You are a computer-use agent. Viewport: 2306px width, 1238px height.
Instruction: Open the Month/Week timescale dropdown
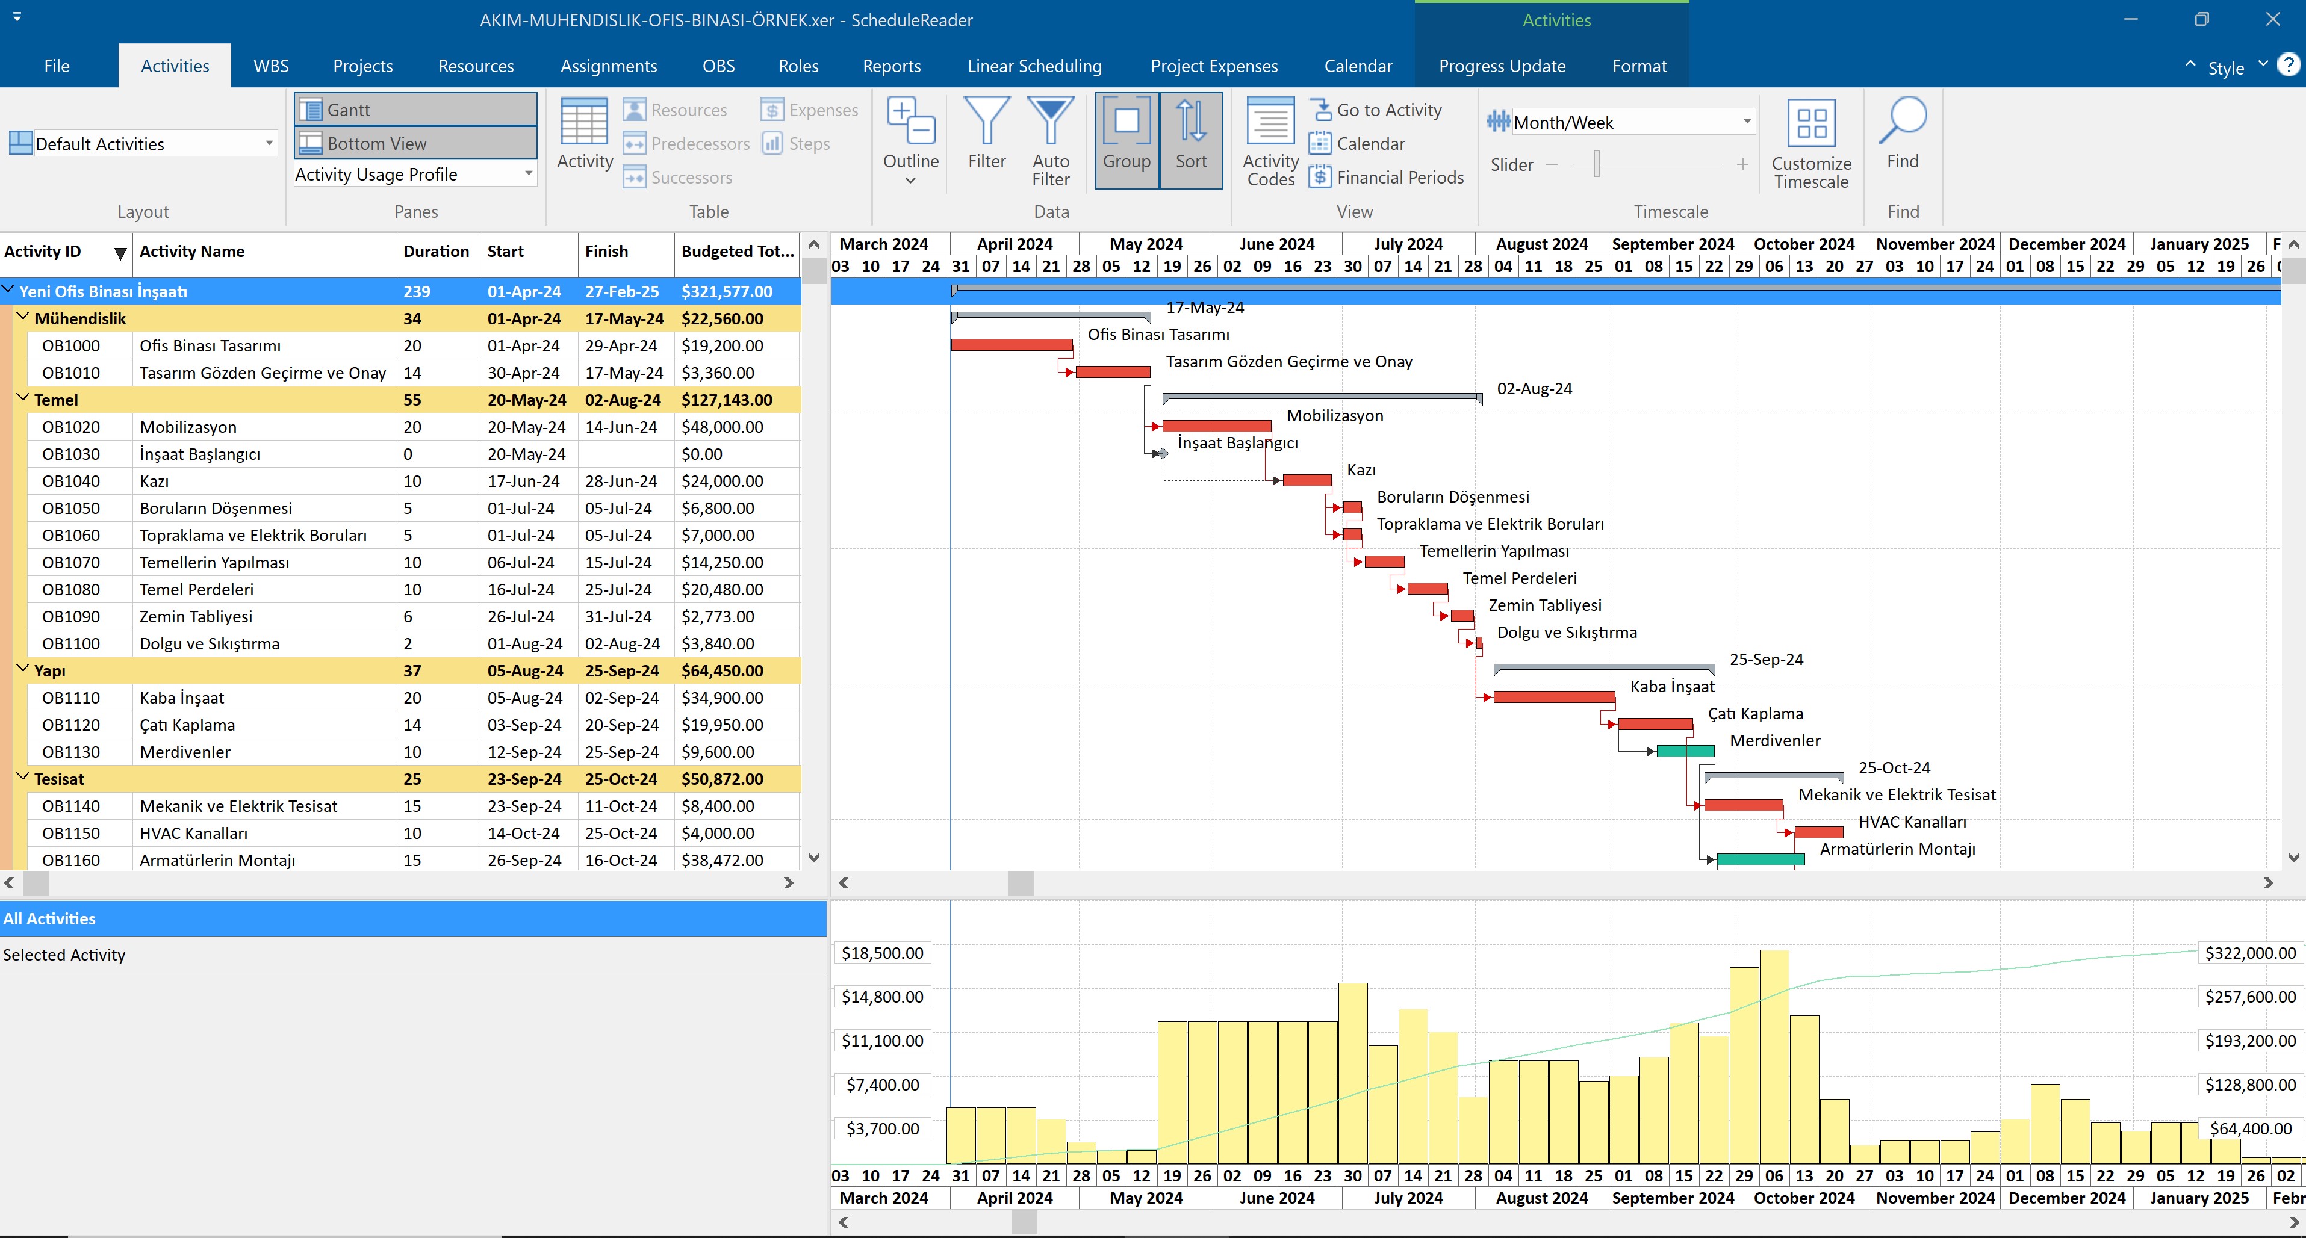[x=1747, y=122]
